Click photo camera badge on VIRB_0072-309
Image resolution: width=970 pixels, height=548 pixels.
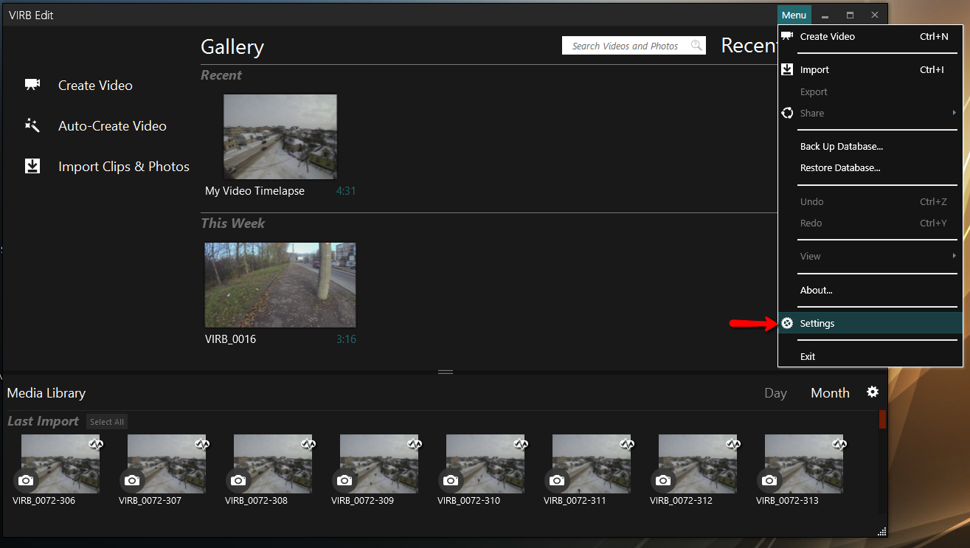[344, 480]
